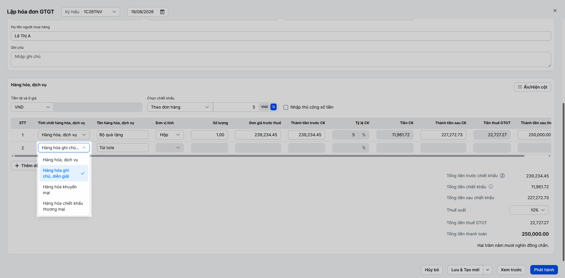The image size is (565, 278).
Task: Choose Hàng hóa, dịch vụ option in list
Action: [x=64, y=160]
